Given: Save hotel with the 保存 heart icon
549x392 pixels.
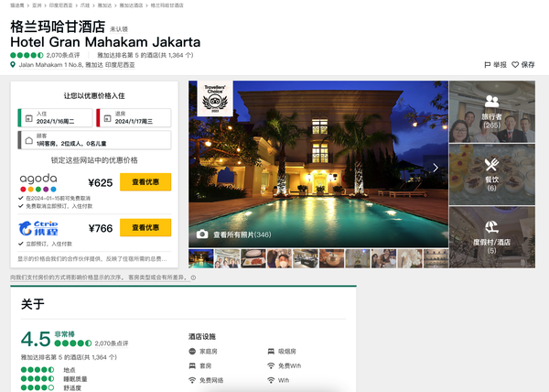Looking at the screenshot, I should 515,65.
